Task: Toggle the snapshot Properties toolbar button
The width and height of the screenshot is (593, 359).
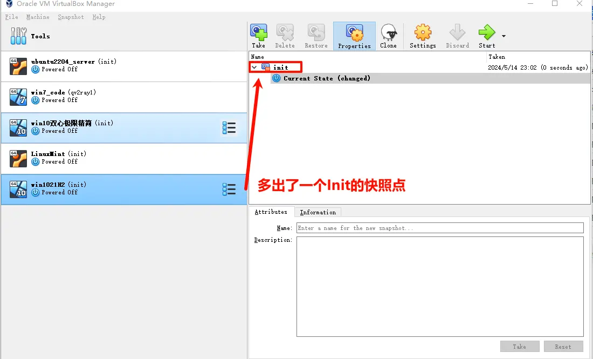Action: [354, 36]
